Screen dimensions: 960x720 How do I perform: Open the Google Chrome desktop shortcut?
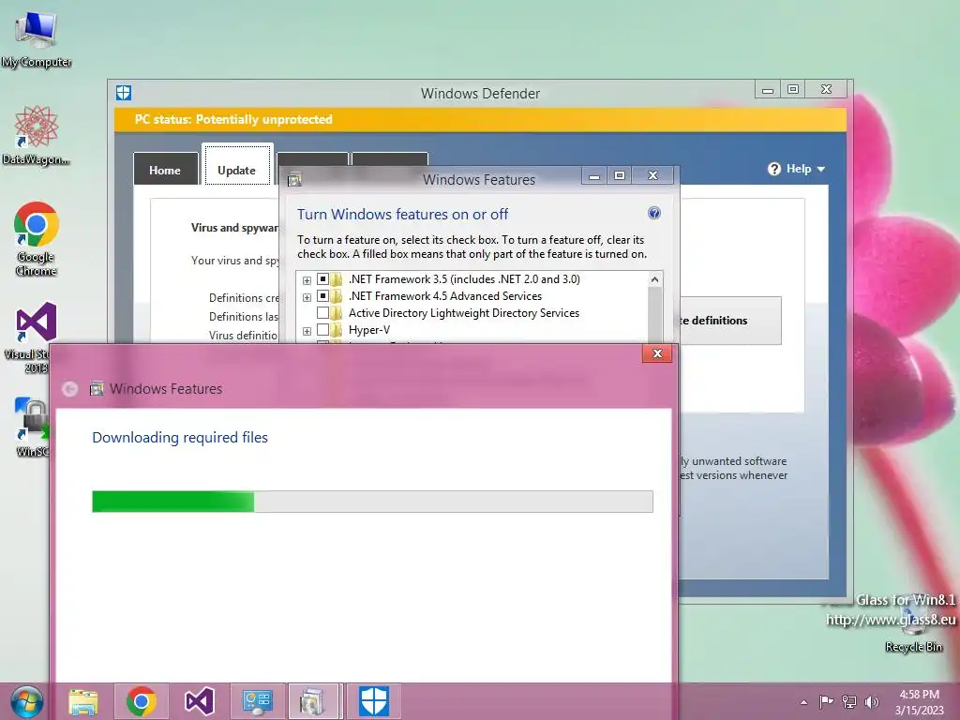pos(37,239)
